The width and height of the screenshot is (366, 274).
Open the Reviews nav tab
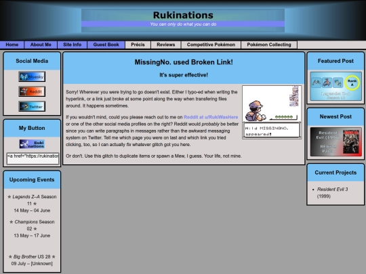pos(166,45)
